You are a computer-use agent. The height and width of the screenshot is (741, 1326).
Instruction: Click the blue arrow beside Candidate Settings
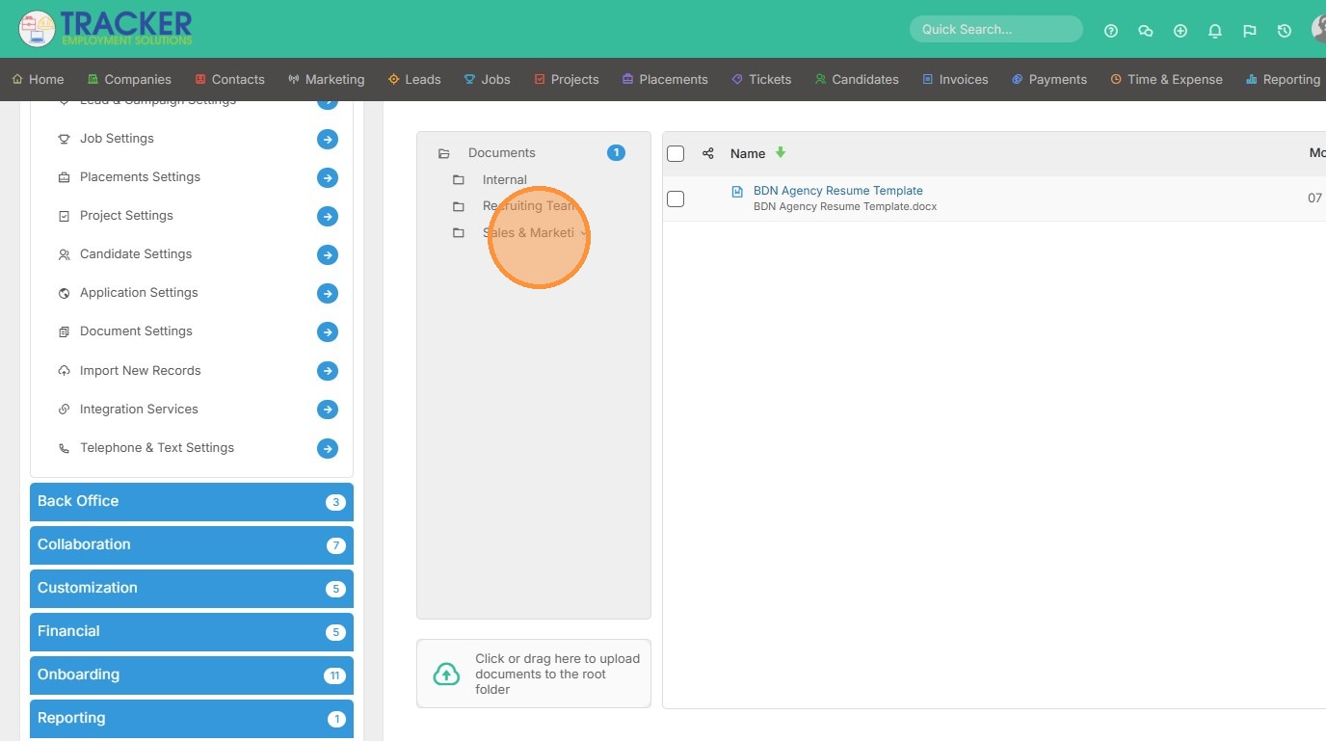click(328, 254)
